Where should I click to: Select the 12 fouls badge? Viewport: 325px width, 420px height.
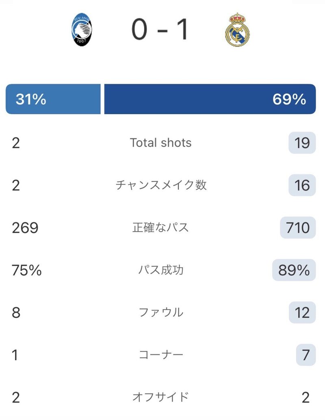pos(302,312)
